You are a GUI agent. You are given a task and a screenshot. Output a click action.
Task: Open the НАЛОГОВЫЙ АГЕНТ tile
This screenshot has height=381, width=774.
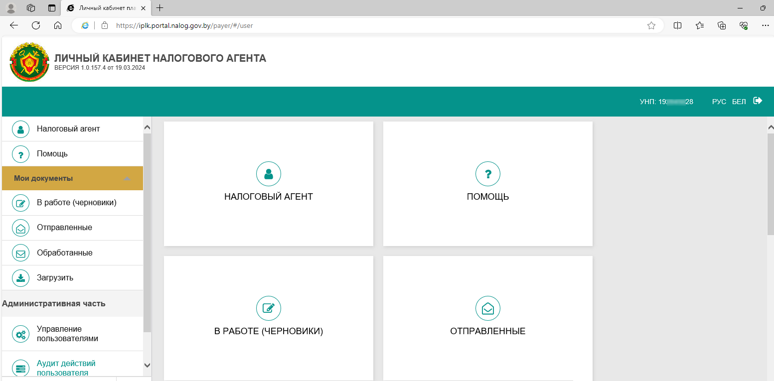tap(268, 184)
